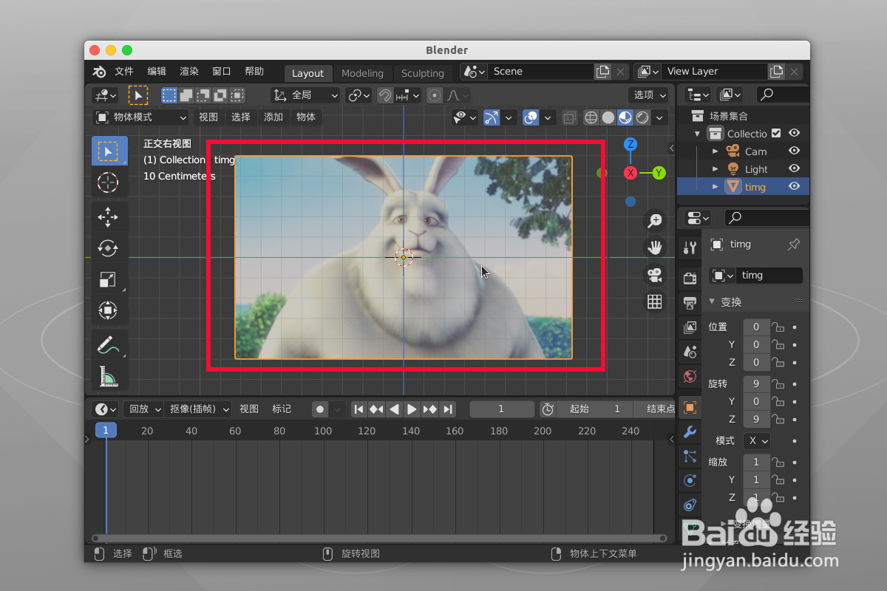Open the 选项 options dropdown
The height and width of the screenshot is (591, 887).
649,95
